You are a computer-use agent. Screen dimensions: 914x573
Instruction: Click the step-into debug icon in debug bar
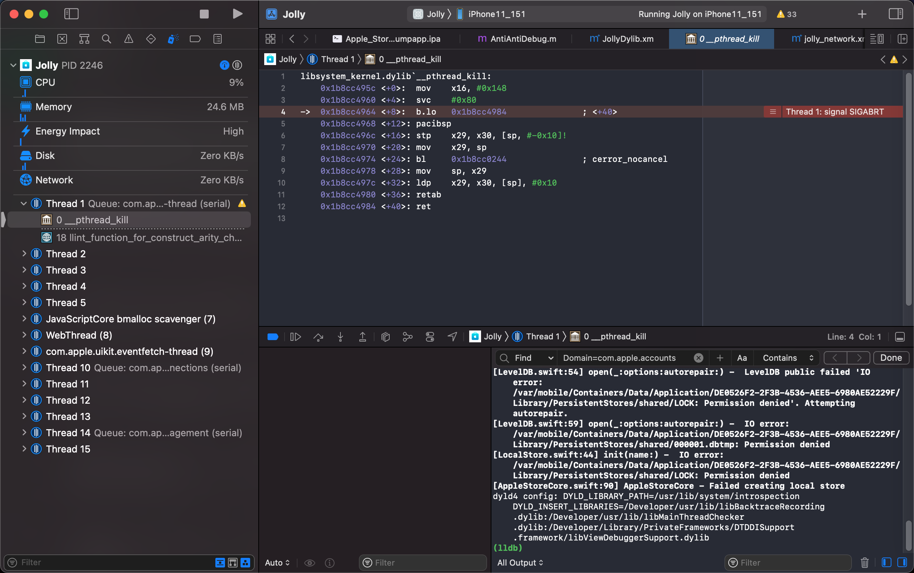(340, 337)
